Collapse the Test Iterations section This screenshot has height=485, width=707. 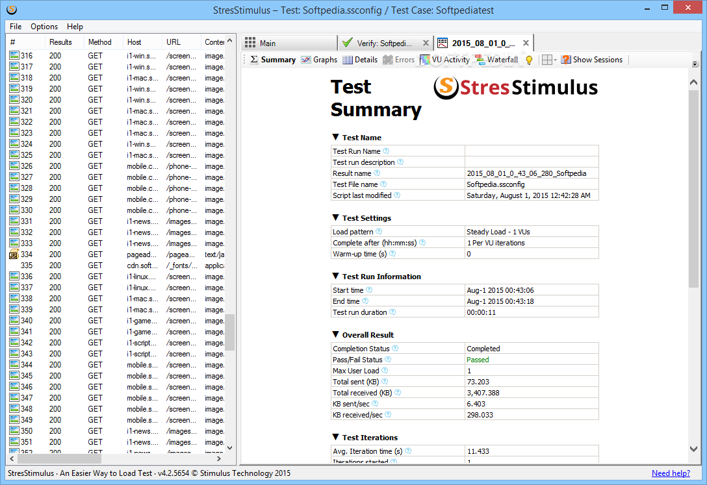point(335,437)
